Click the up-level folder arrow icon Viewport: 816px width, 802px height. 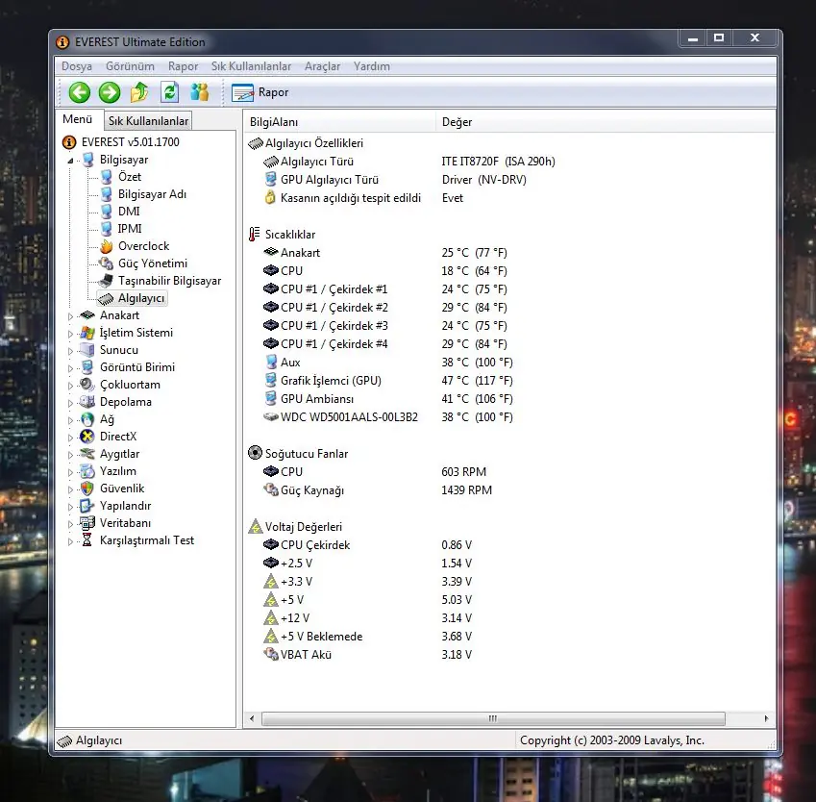coord(139,92)
